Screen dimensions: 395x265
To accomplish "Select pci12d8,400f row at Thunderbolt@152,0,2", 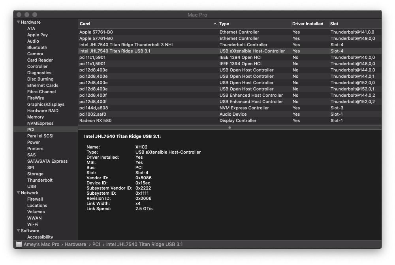I will (230, 101).
